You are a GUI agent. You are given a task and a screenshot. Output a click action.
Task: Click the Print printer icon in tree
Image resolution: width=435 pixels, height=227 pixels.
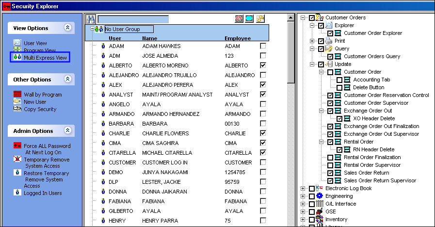[329, 41]
